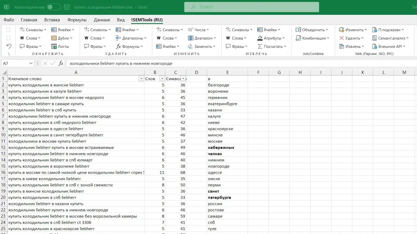Image resolution: width=417 pixels, height=234 pixels.
Task: Click into the Поиск search box
Action: tap(251, 7)
